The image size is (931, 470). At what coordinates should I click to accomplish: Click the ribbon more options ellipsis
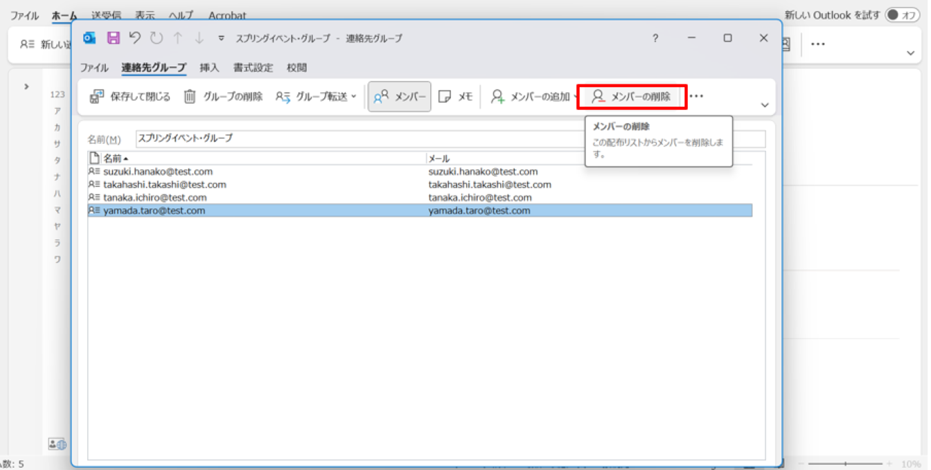pyautogui.click(x=697, y=97)
